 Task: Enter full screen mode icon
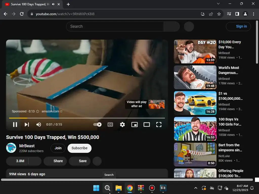click(x=159, y=125)
